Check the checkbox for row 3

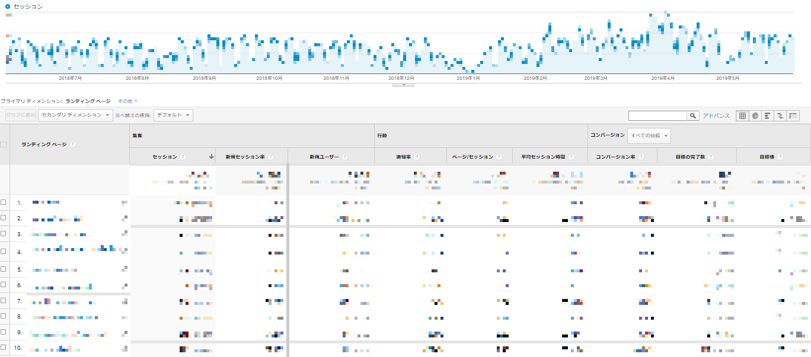pos(4,233)
